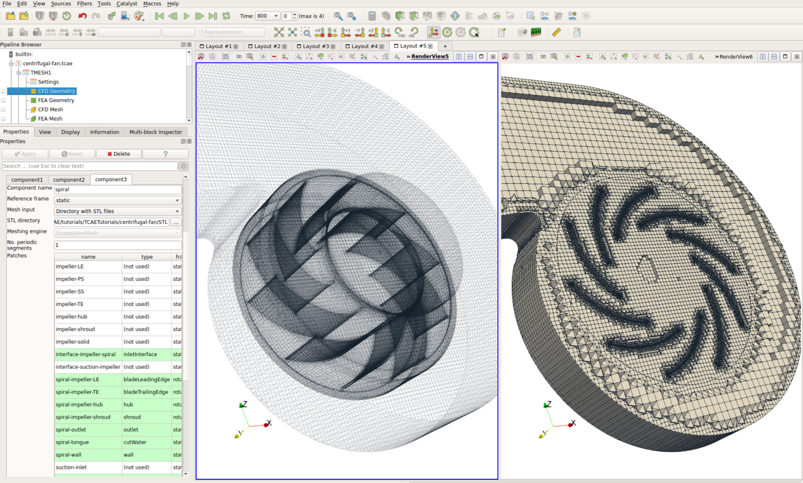Open the Calculator filter
Viewport: 803px width, 483px height.
371,16
